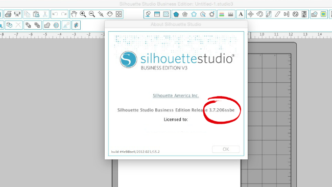Click the eyedropper color picker icon
The image size is (332, 187).
point(66,25)
